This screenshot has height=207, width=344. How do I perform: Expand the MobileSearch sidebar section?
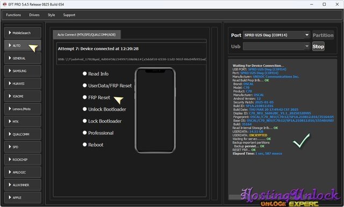pyautogui.click(x=23, y=33)
